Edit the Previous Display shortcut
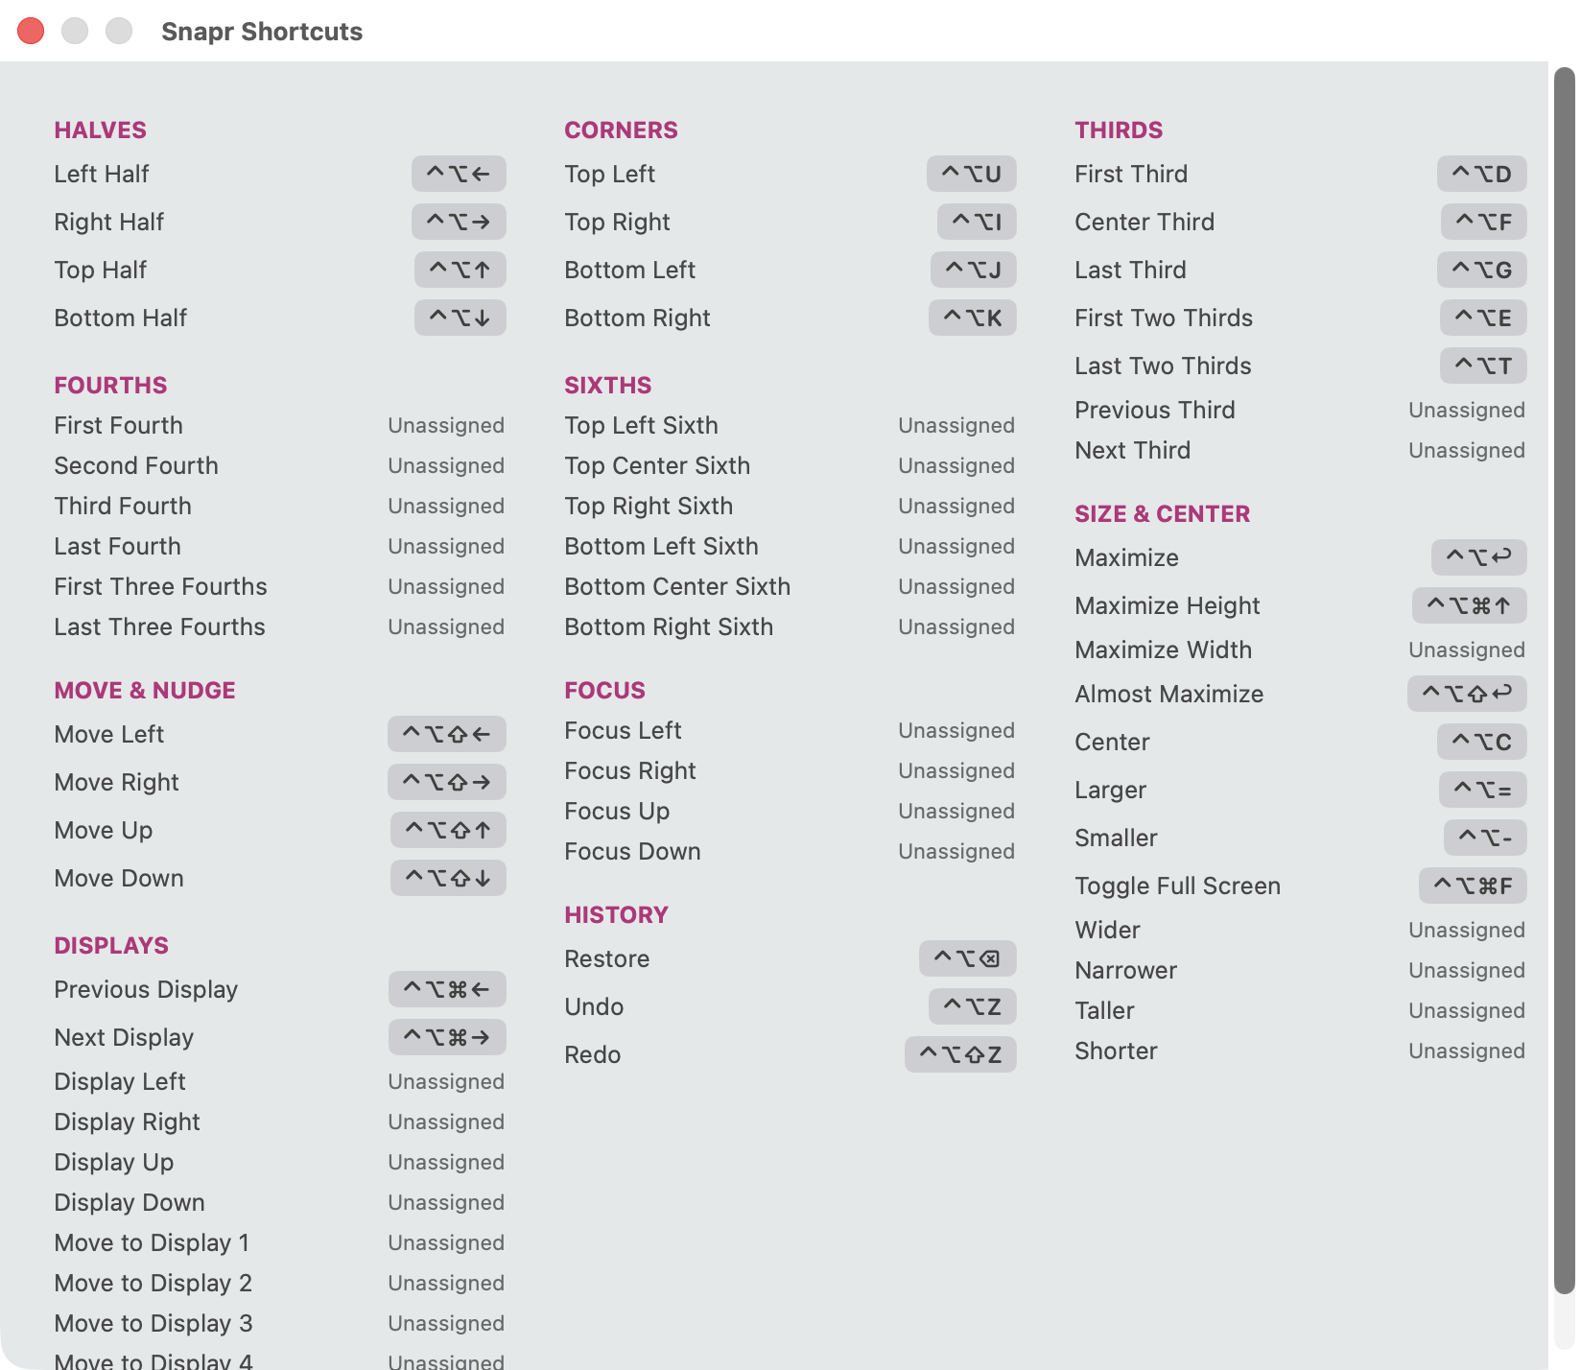1581x1370 pixels. (x=447, y=989)
